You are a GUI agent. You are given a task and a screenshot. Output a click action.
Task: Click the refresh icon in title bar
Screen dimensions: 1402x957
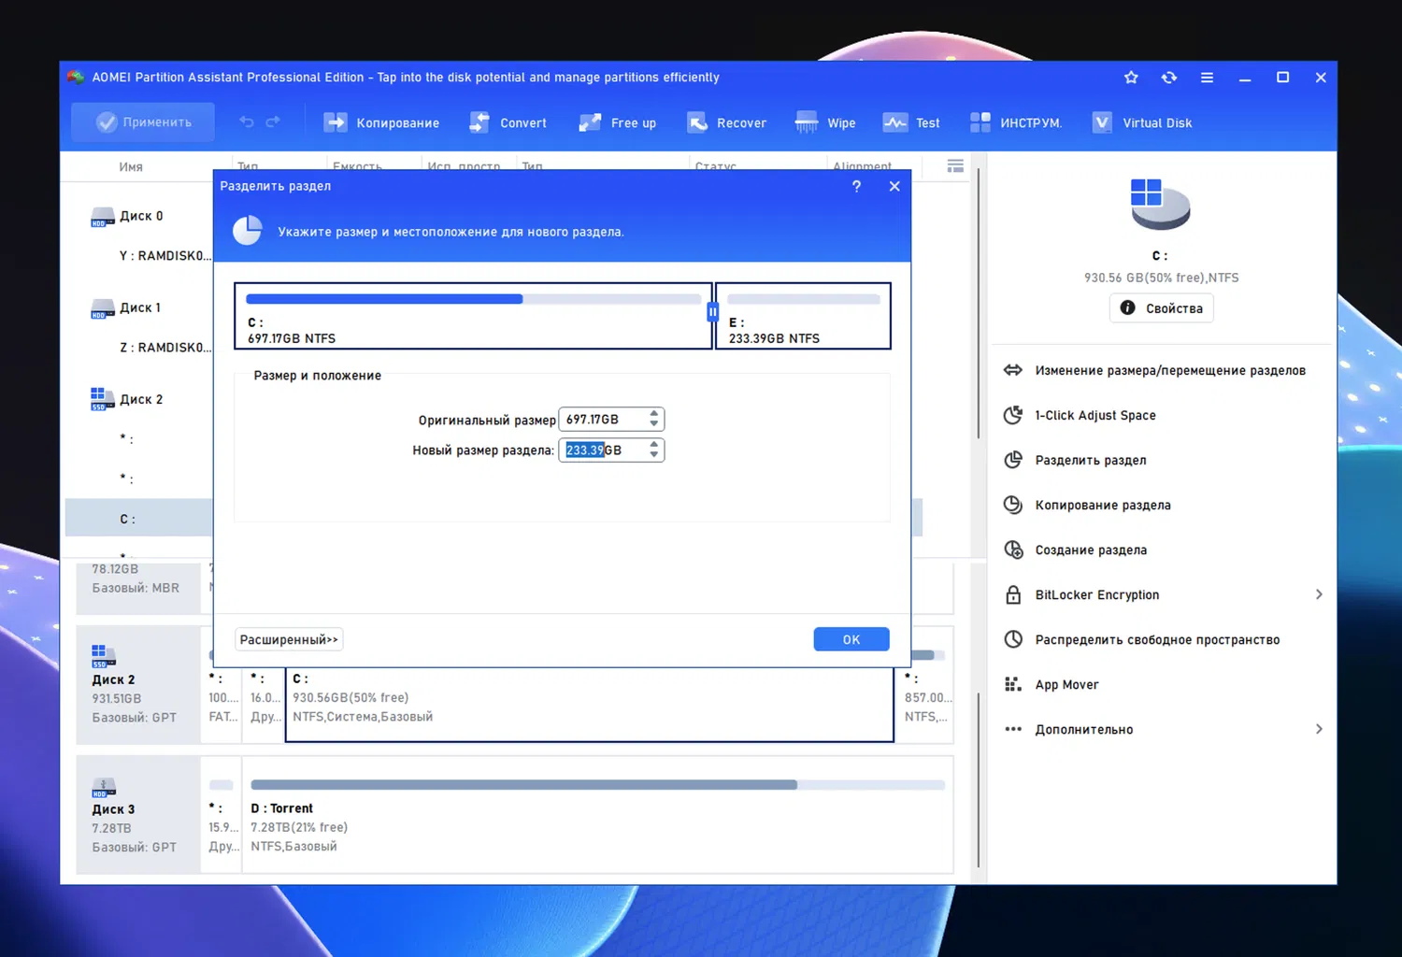(x=1169, y=78)
